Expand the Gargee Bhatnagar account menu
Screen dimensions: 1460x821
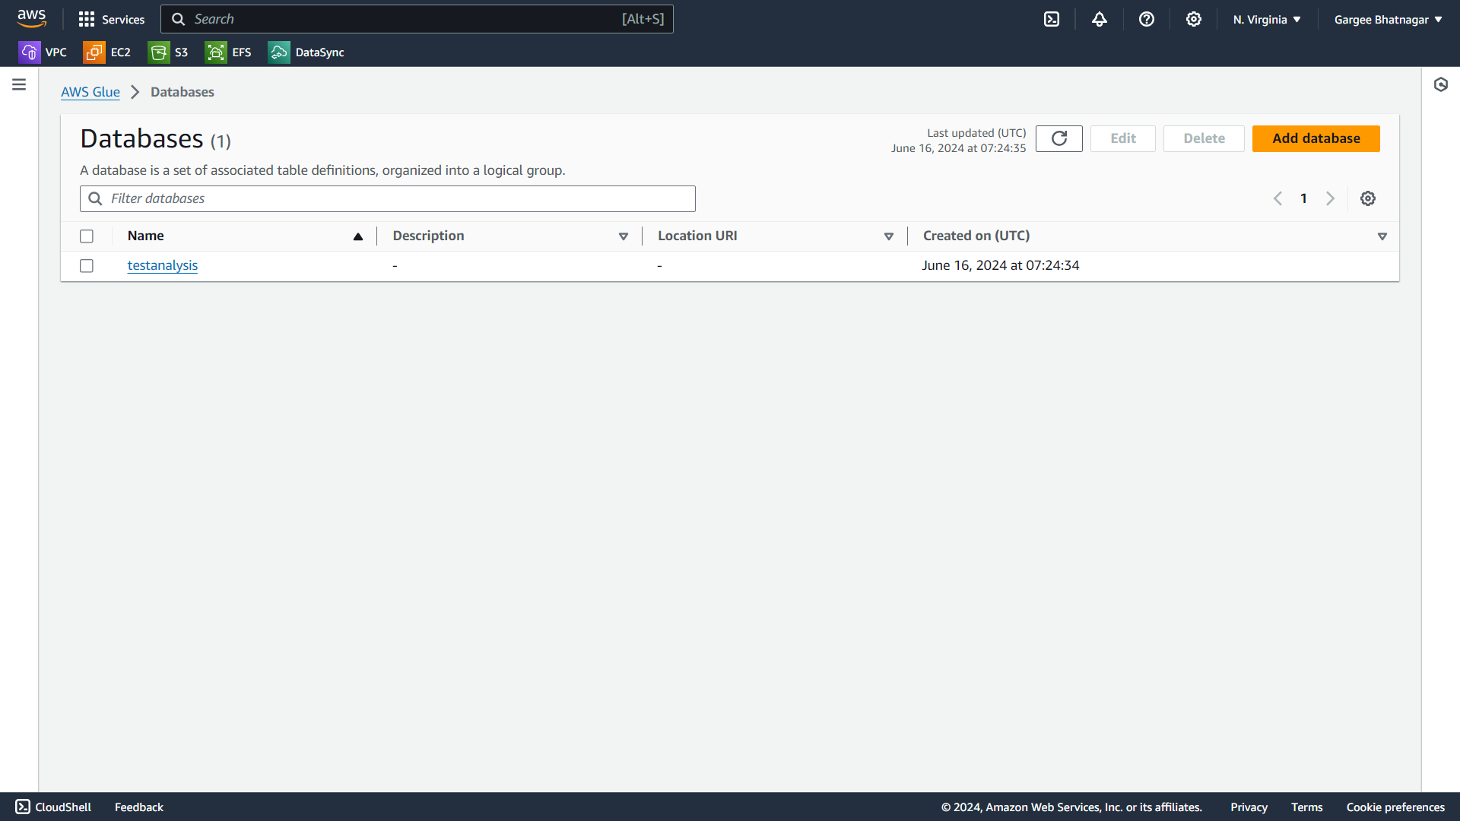click(1388, 20)
